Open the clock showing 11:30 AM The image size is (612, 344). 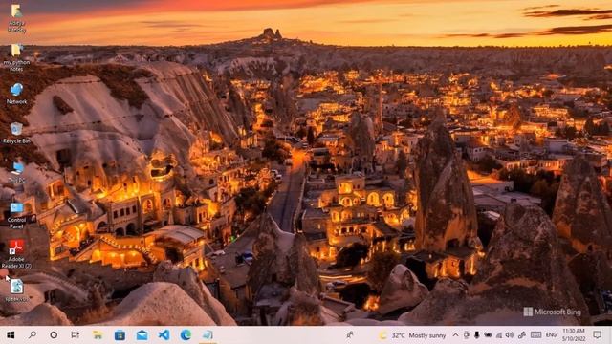pos(574,335)
